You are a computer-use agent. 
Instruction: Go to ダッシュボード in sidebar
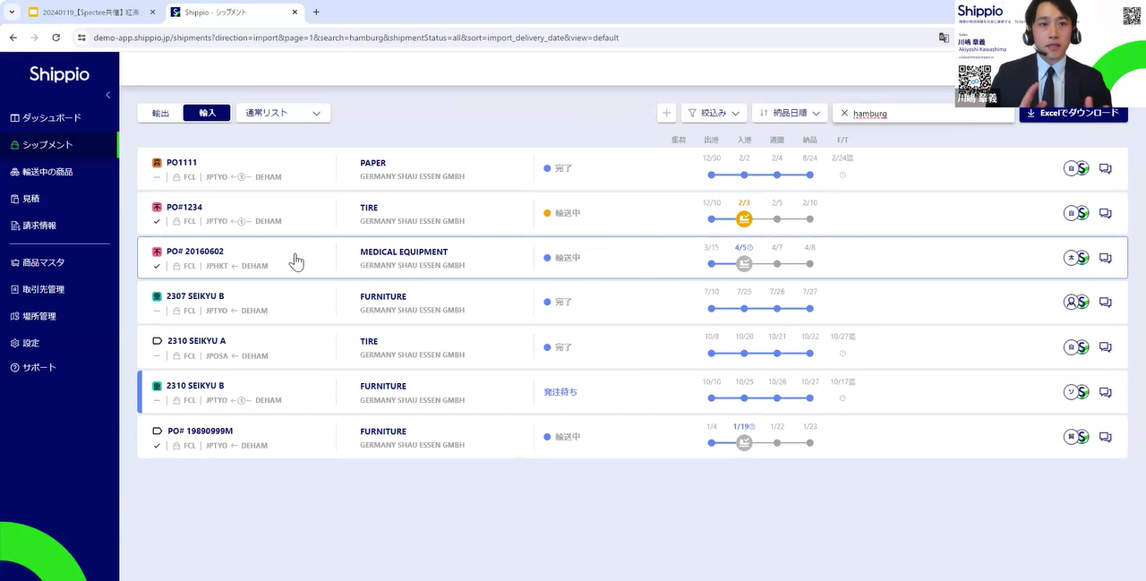(51, 117)
